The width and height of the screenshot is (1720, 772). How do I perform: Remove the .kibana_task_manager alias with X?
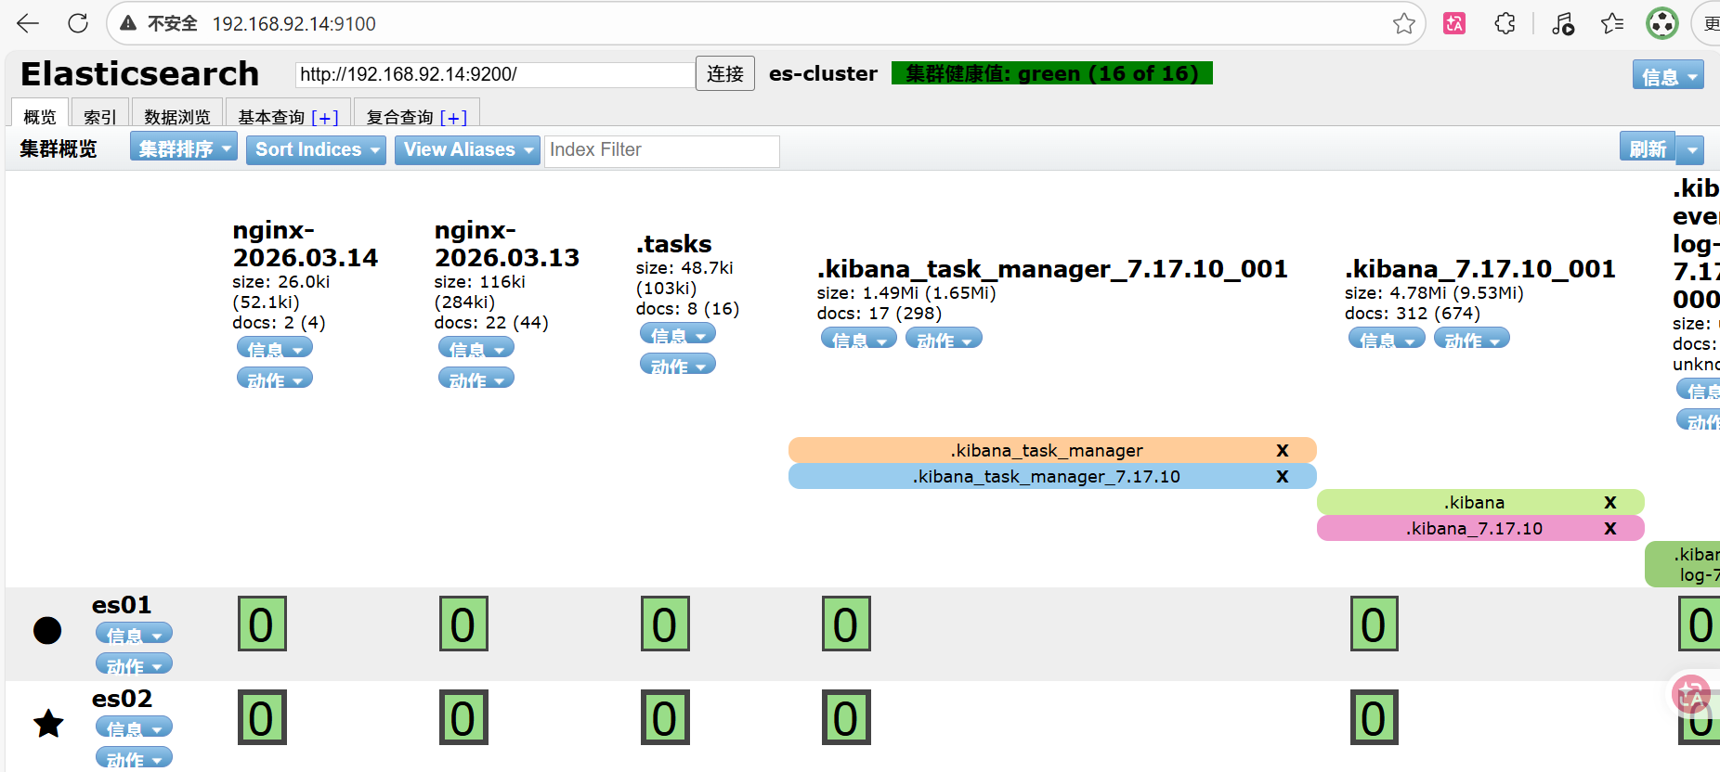point(1283,450)
